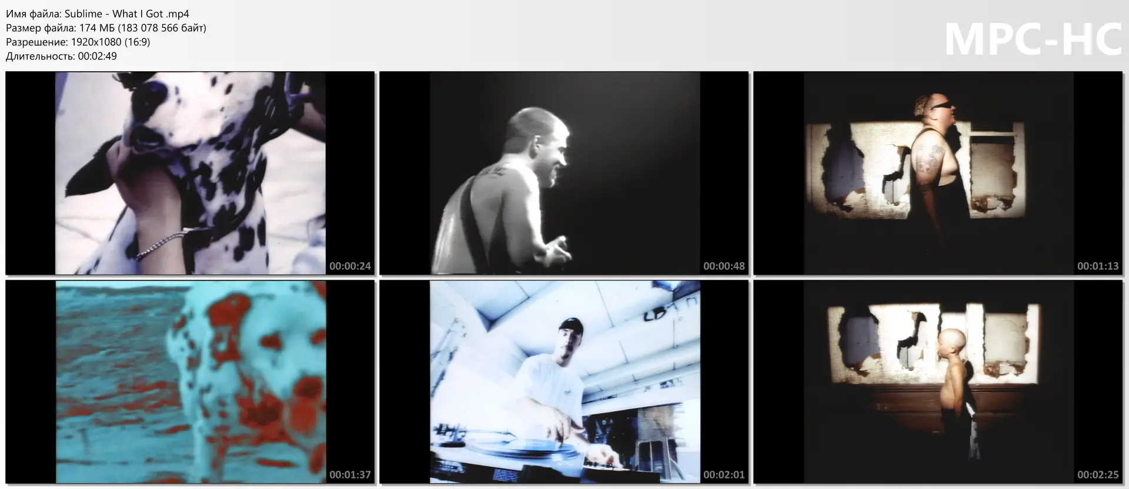The width and height of the screenshot is (1129, 489).
Task: Click the 00:02:25 timestamp label
Action: [1098, 474]
